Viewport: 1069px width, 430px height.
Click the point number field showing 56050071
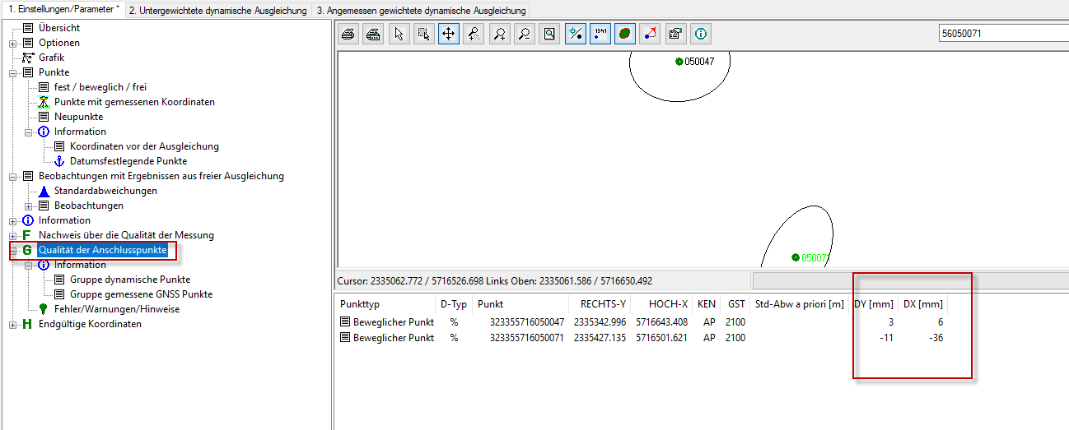coord(1001,34)
